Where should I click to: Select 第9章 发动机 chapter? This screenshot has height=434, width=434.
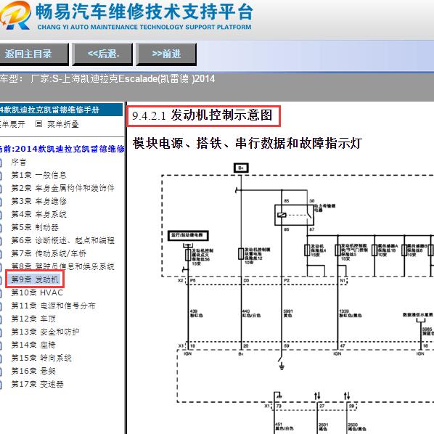[x=35, y=279]
